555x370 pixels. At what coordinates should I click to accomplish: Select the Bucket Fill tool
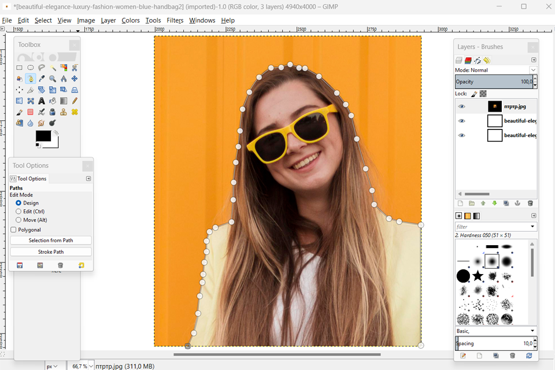(53, 101)
